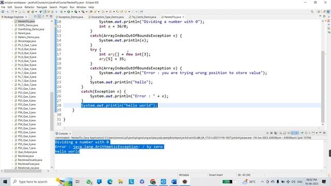Image resolution: width=331 pixels, height=186 pixels.
Task: Select Percentage.java in Package Explorer
Action: 26,41
